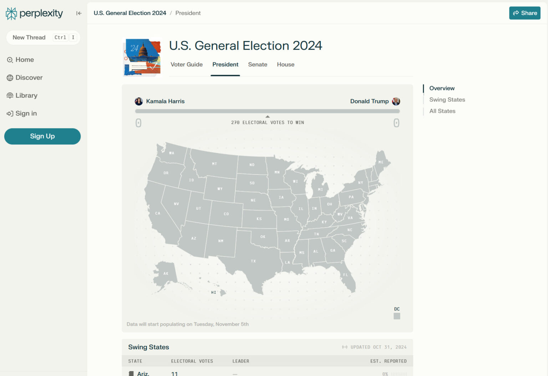Click the live update indicator icon
The image size is (548, 376).
[x=345, y=347]
